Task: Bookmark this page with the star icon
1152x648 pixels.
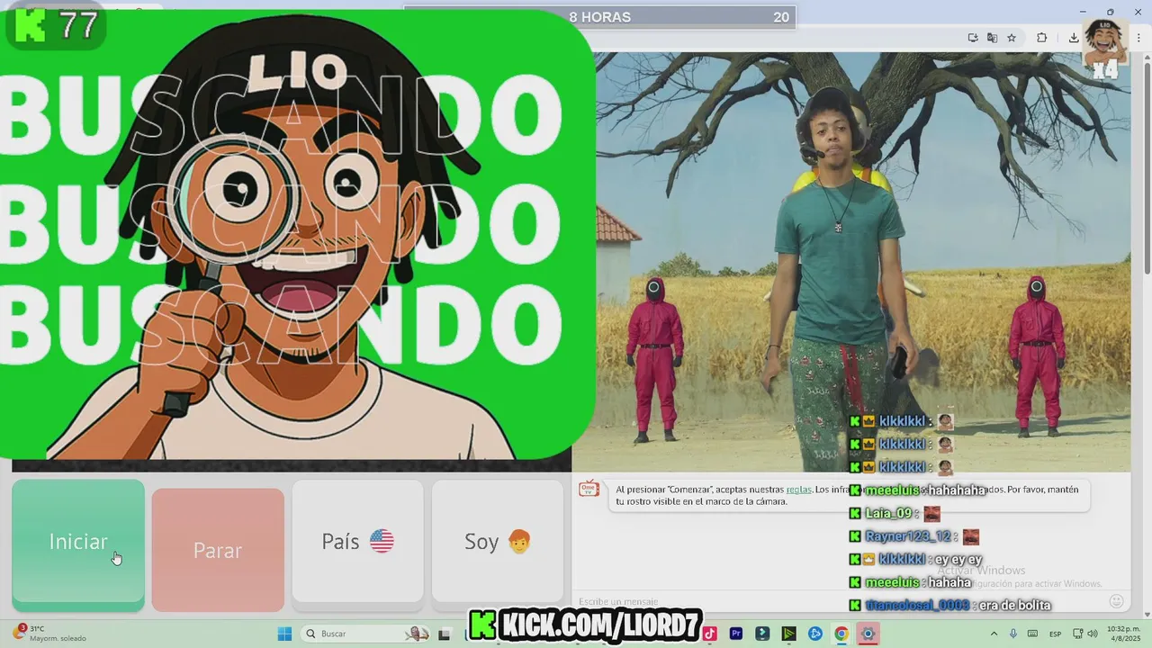Action: click(1012, 38)
